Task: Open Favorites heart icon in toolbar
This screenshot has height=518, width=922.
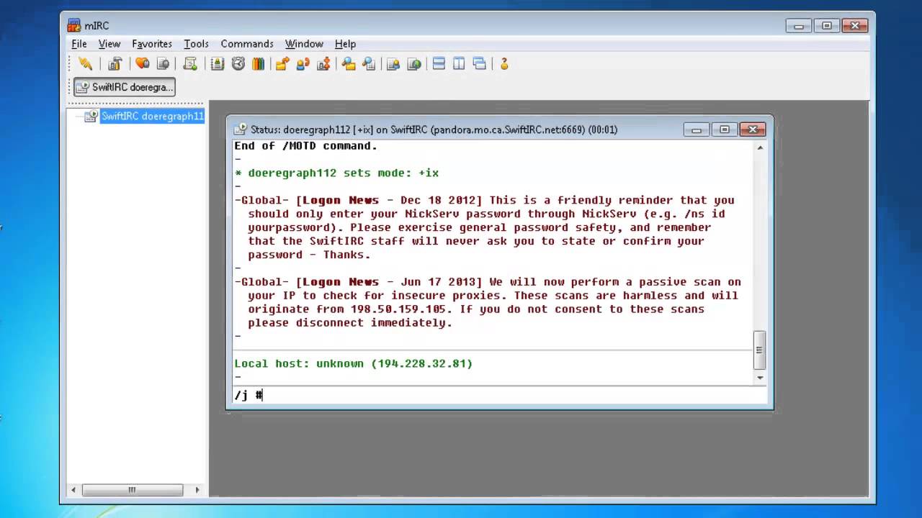Action: pos(142,64)
